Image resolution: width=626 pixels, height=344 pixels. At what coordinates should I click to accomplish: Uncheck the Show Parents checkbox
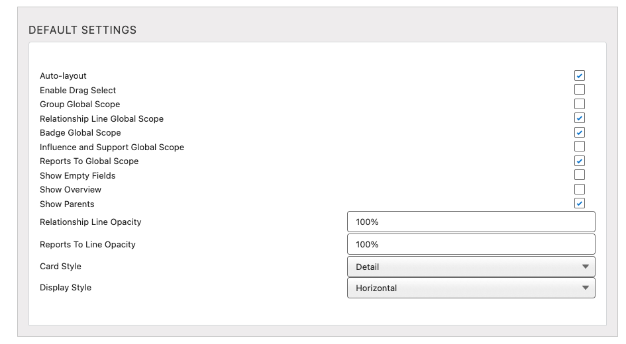579,203
